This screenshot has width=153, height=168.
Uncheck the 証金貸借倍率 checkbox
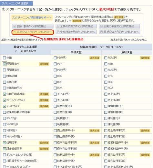click(x=4, y=149)
